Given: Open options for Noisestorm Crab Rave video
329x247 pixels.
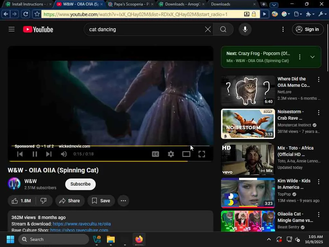Looking at the screenshot, I should point(319,113).
